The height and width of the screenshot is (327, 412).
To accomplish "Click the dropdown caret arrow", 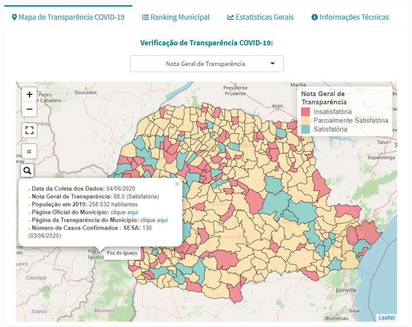I will tap(272, 64).
